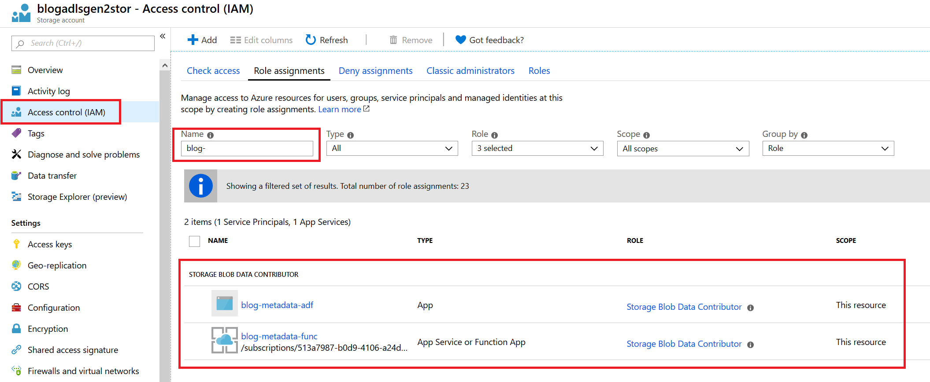
Task: Open the Group by dropdown
Action: pyautogui.click(x=828, y=148)
